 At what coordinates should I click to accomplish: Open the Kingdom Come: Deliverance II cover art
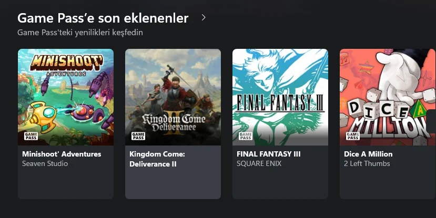[173, 97]
